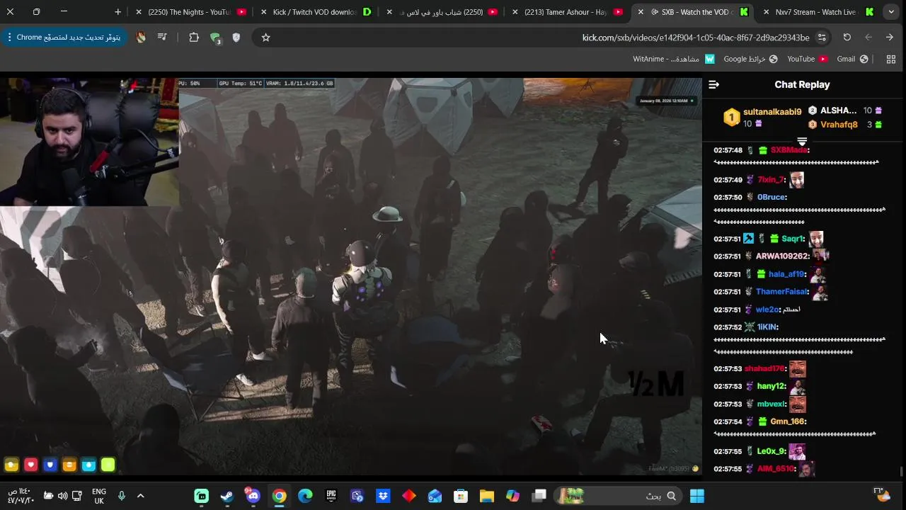Click chat username AIM_6510
The width and height of the screenshot is (906, 510).
click(x=776, y=469)
